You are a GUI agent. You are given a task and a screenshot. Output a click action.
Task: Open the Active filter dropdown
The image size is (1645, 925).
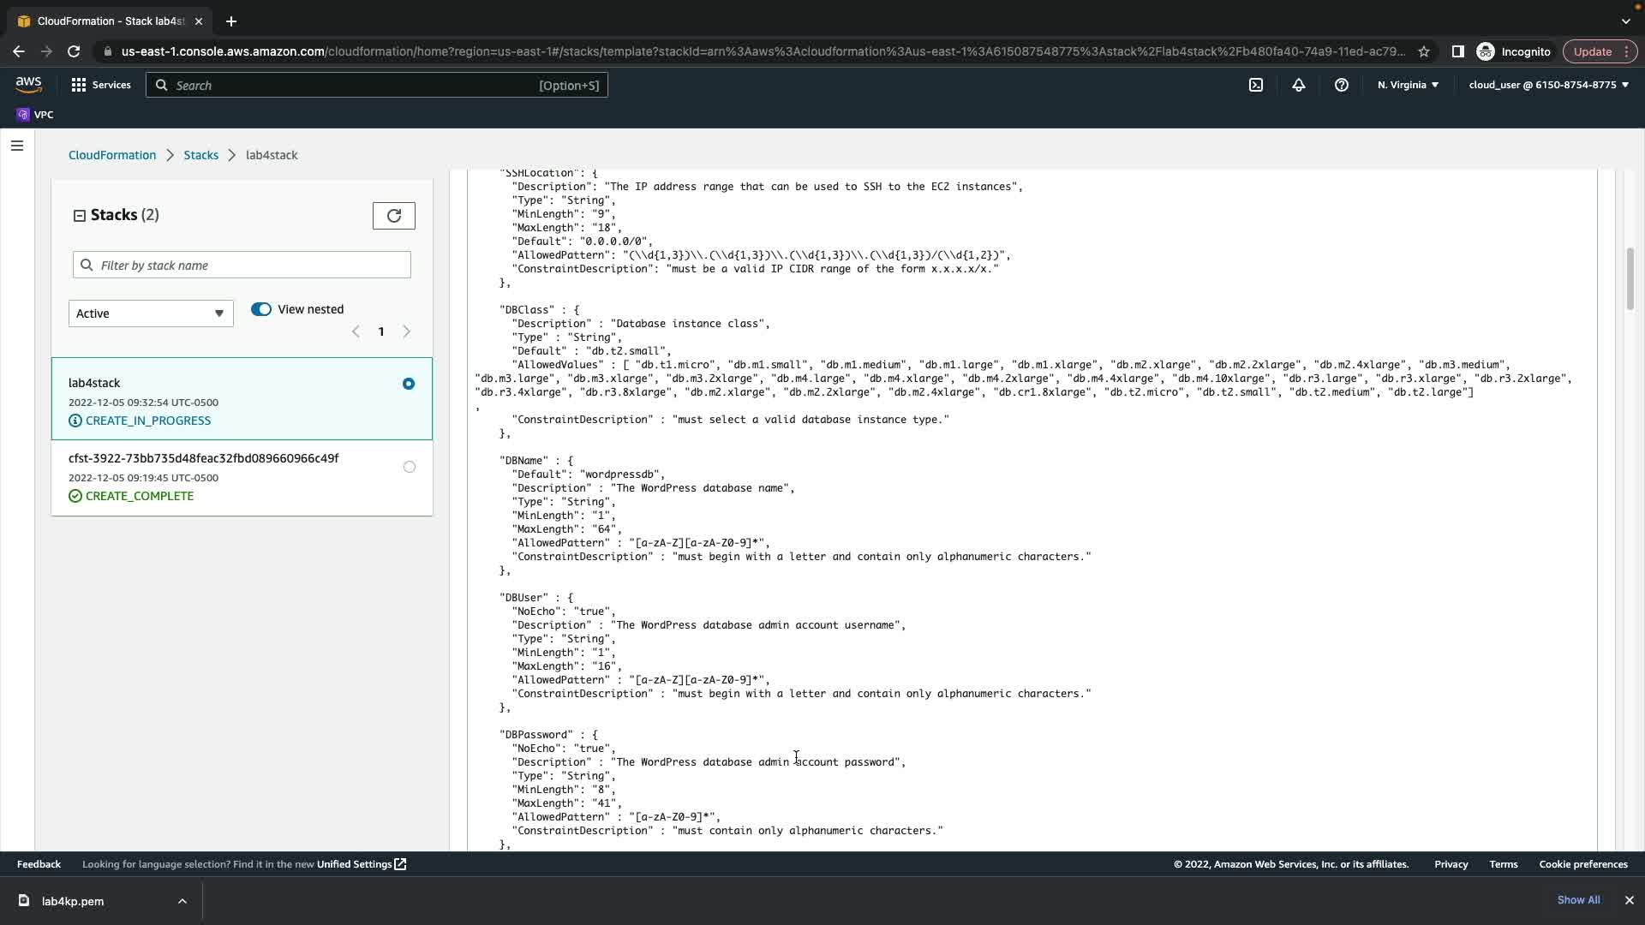click(x=151, y=313)
